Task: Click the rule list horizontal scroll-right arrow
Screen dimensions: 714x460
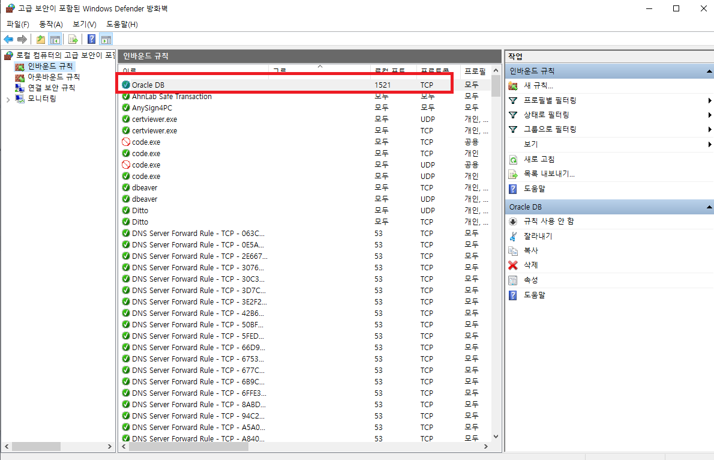Action: pyautogui.click(x=486, y=446)
